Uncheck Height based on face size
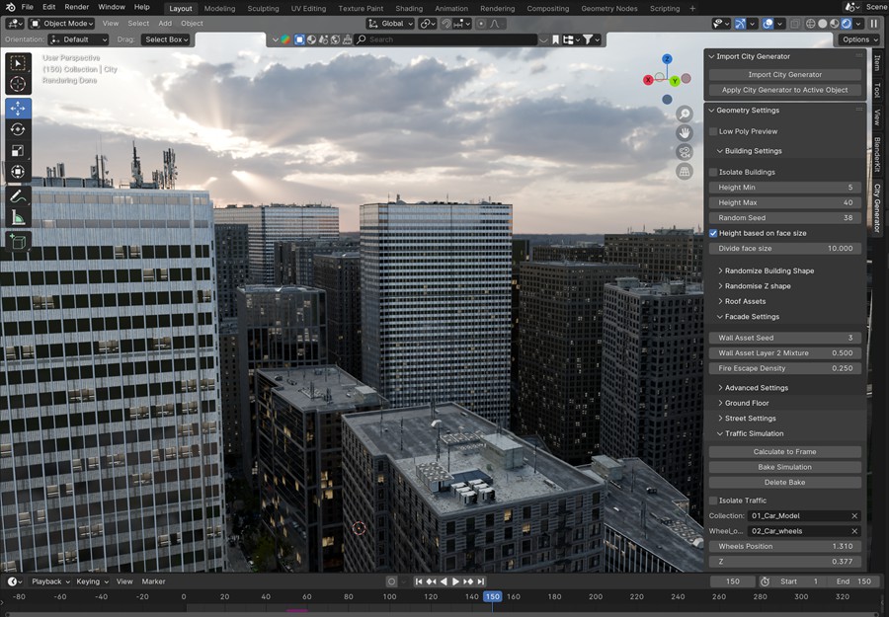Screen dimensions: 889x617 tap(713, 233)
